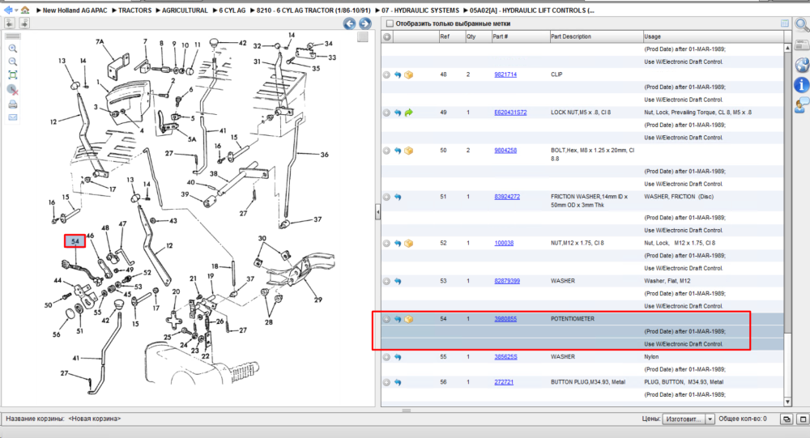The width and height of the screenshot is (810, 438).
Task: Click the parts list vertical scrollbar thumb
Action: click(x=787, y=193)
